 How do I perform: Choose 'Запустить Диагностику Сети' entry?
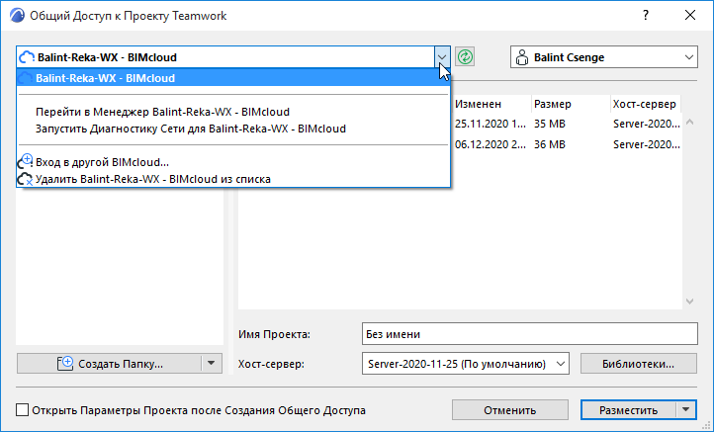point(233,129)
